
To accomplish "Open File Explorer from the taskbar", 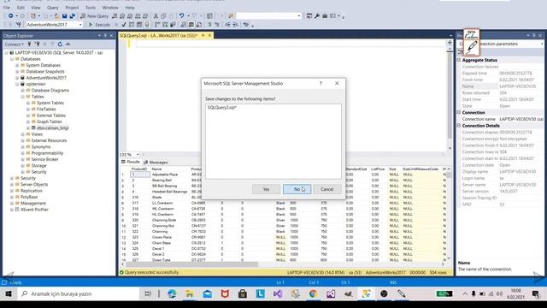I will coord(190,293).
